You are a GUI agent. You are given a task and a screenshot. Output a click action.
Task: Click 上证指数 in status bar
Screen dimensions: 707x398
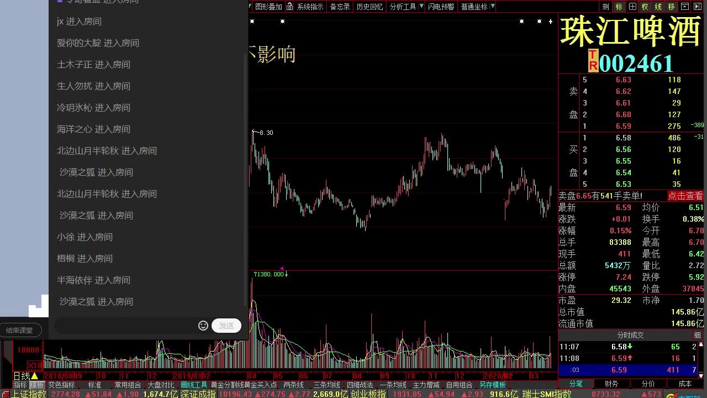[29, 394]
